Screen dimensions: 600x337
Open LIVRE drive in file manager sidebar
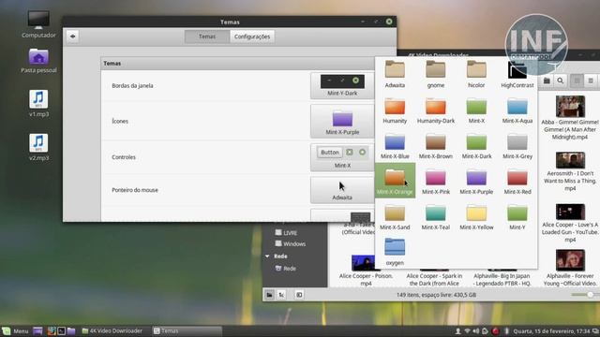(286, 233)
